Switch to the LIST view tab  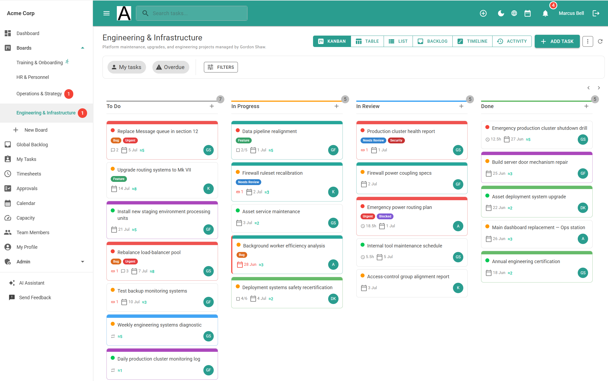pyautogui.click(x=398, y=41)
